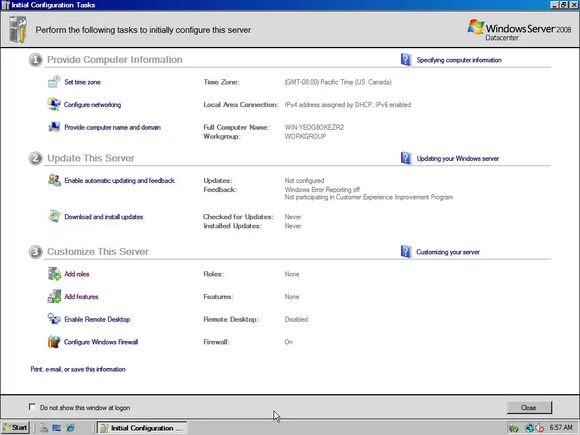580x435 pixels.
Task: Click the Windows Firewall brick-wall icon
Action: (54, 342)
